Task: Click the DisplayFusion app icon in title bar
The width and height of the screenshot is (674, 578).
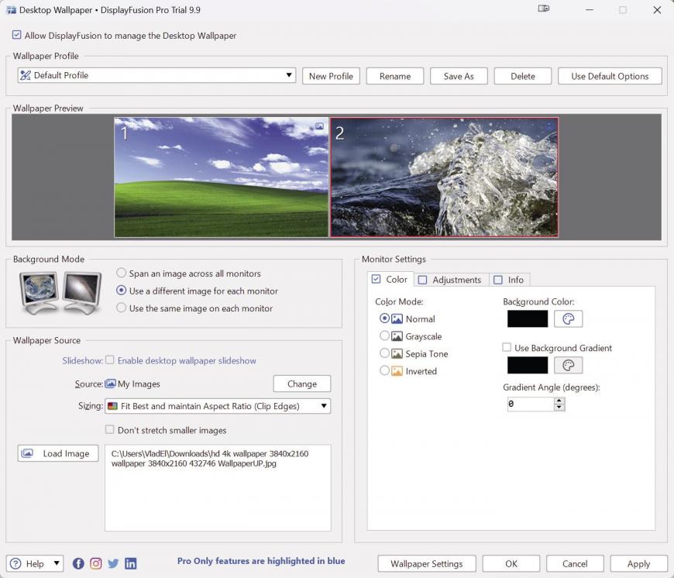Action: tap(11, 10)
